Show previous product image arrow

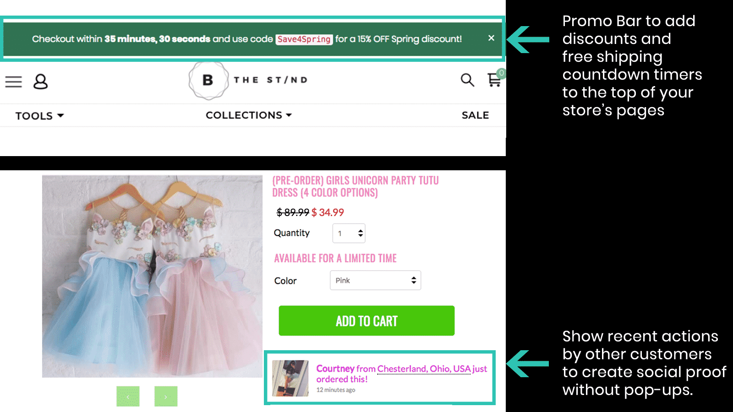tap(128, 396)
